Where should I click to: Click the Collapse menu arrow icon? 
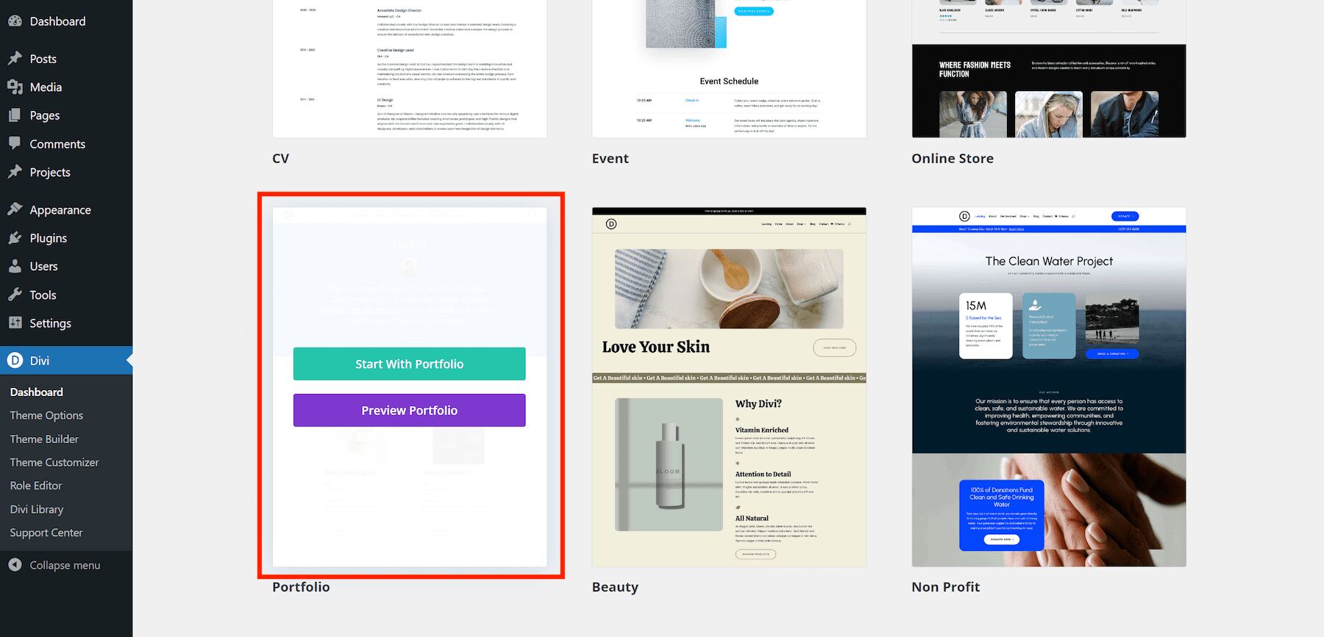(x=15, y=565)
